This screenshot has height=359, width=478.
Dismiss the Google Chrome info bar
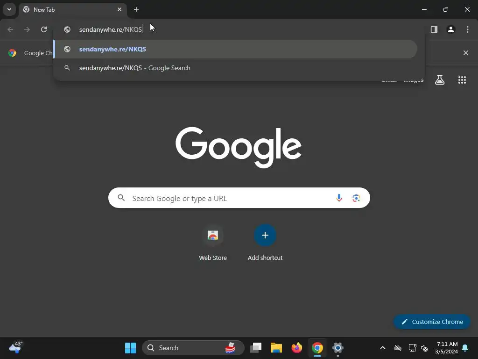point(466,53)
